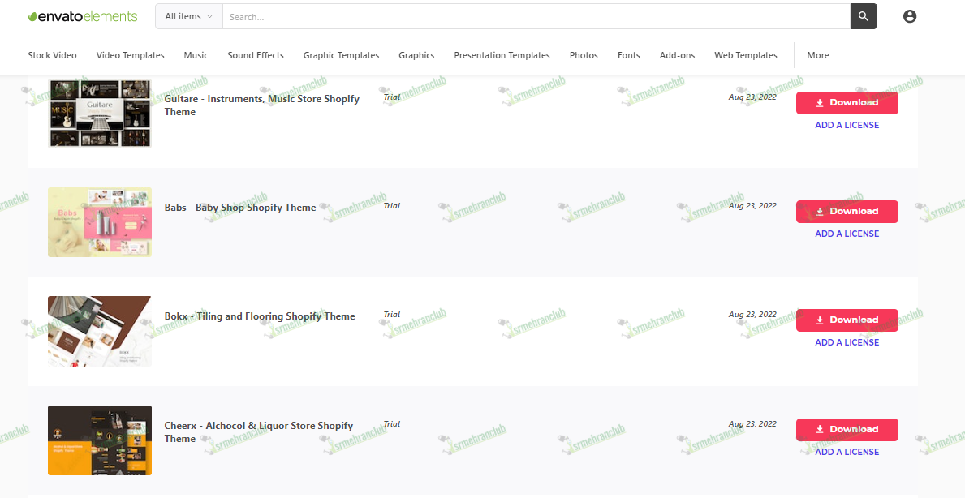Screen dimensions: 965x498
Task: Click the title 'Guitare - Instruments, Music Store Shopify Theme'
Action: click(261, 105)
